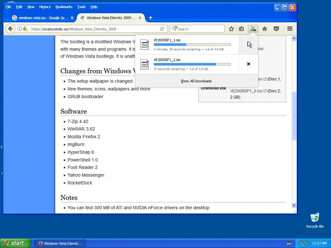Click Show All Downloads
331x248 pixels.
(x=196, y=81)
